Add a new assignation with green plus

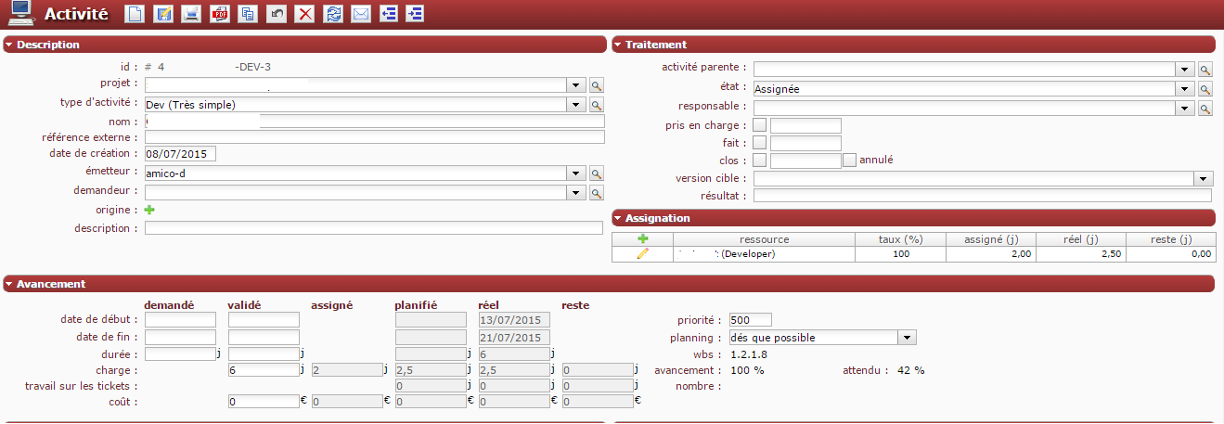(642, 238)
